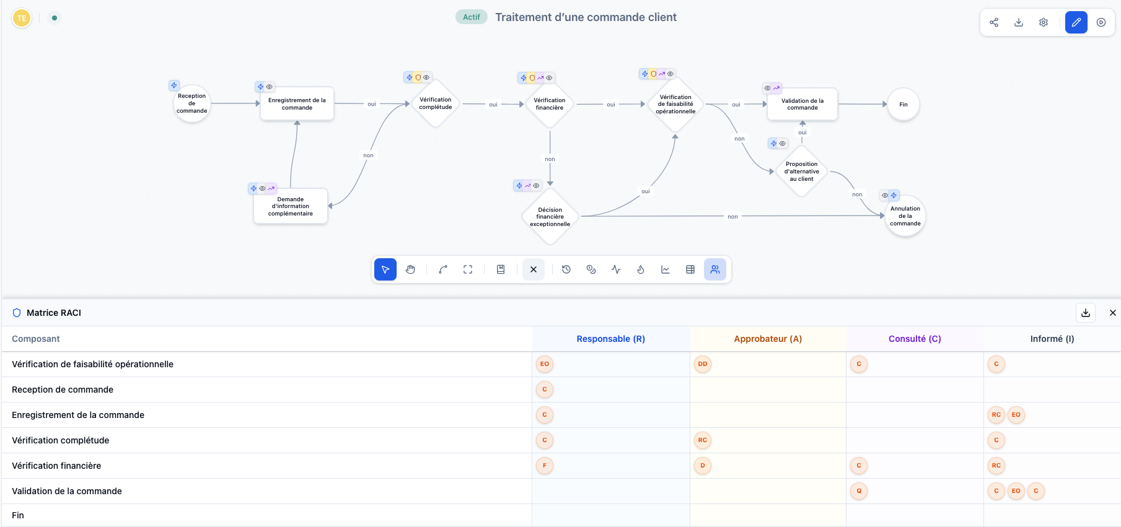This screenshot has width=1121, height=527.
Task: Click the fit-to-screen frame icon
Action: click(x=468, y=269)
